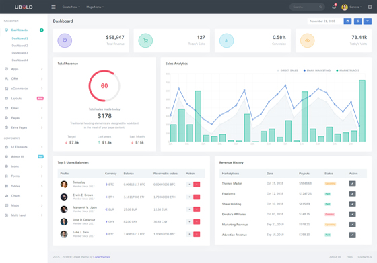The height and width of the screenshot is (263, 377).
Task: Open the notifications bell icon
Action: pyautogui.click(x=334, y=7)
